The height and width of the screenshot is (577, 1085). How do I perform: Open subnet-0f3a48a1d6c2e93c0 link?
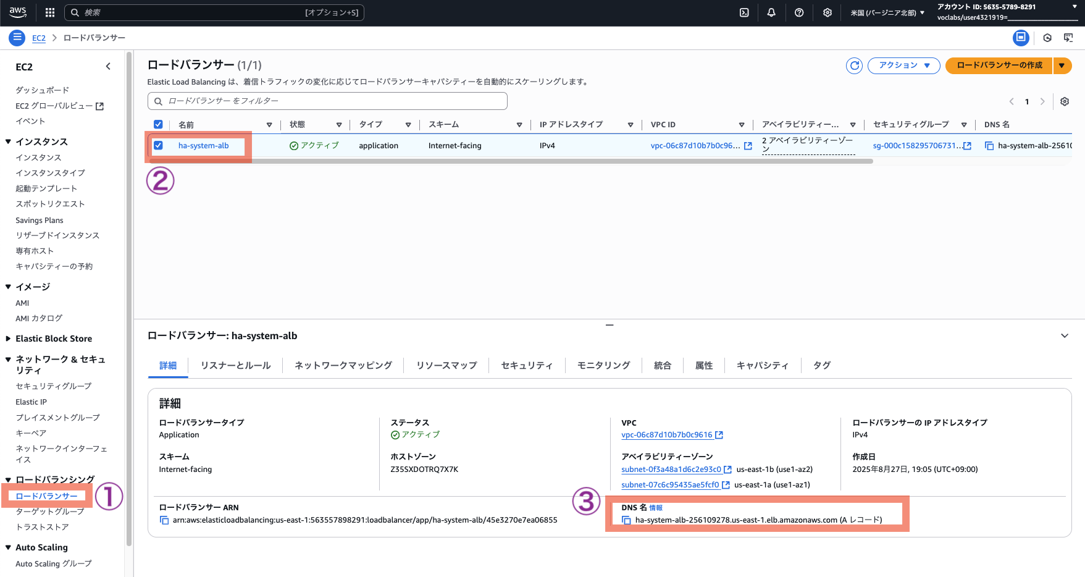pos(671,470)
